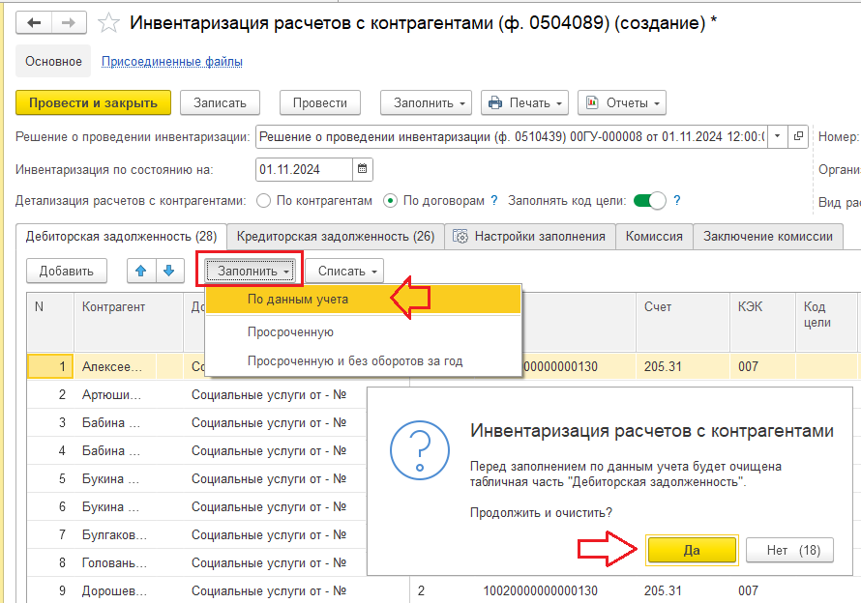
Task: Expand the Решение о проведении field dropdown arrow
Action: point(778,136)
